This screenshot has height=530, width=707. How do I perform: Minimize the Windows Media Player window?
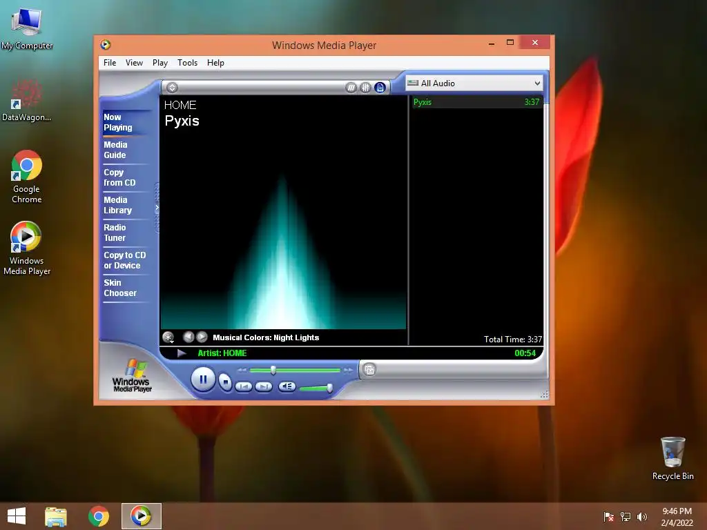(492, 43)
